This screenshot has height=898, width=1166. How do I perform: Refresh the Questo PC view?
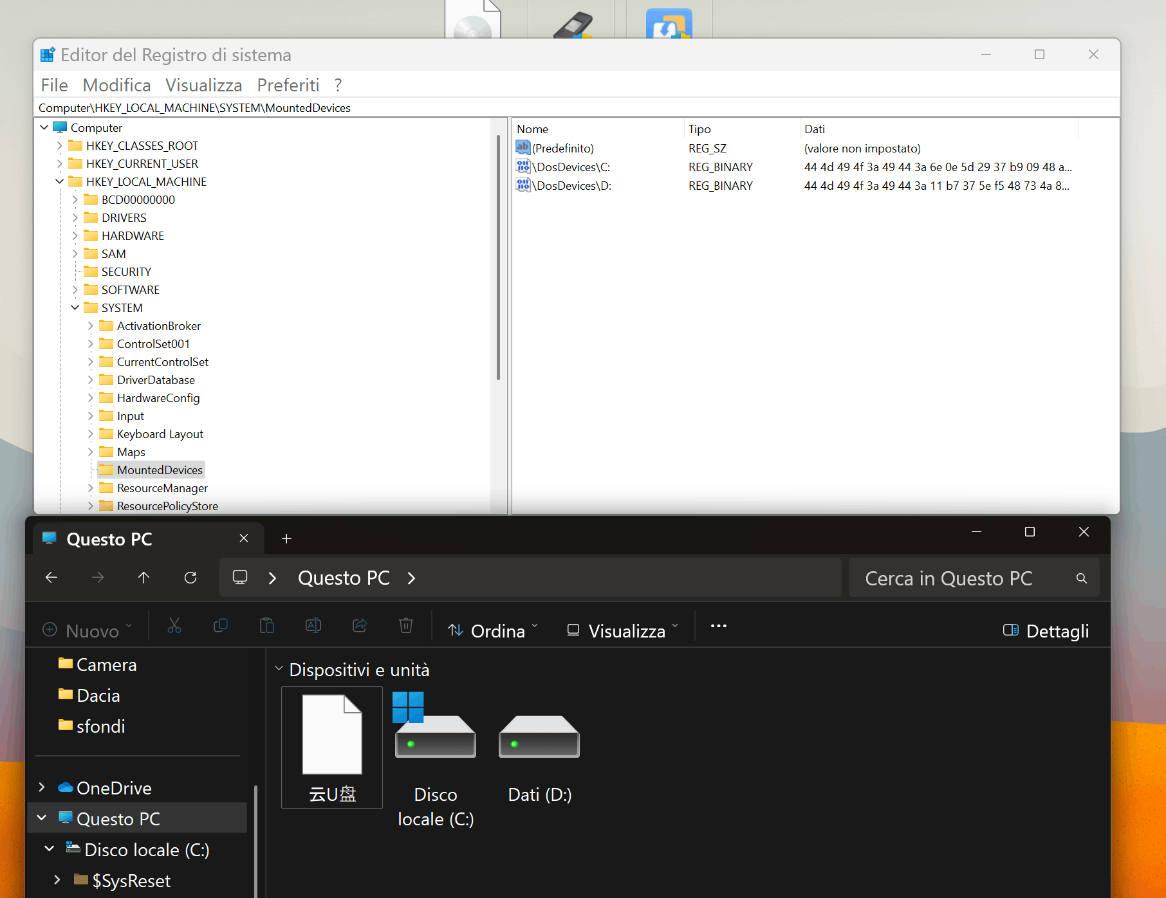(190, 578)
